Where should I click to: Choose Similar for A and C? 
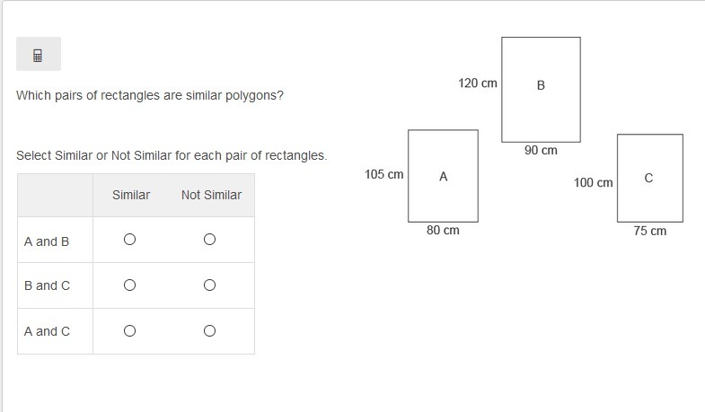pyautogui.click(x=129, y=331)
